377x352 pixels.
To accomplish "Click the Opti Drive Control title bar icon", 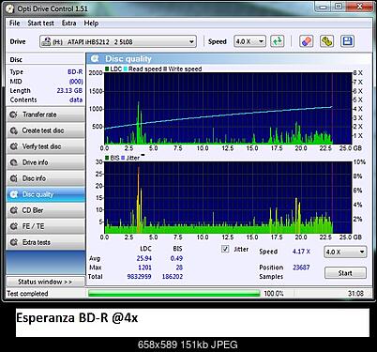I will 10,8.
